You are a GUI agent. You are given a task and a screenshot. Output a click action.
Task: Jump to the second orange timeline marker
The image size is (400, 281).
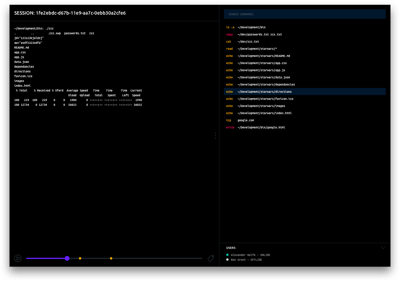pyautogui.click(x=111, y=258)
